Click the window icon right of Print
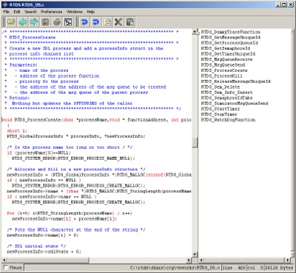 tap(68, 22)
